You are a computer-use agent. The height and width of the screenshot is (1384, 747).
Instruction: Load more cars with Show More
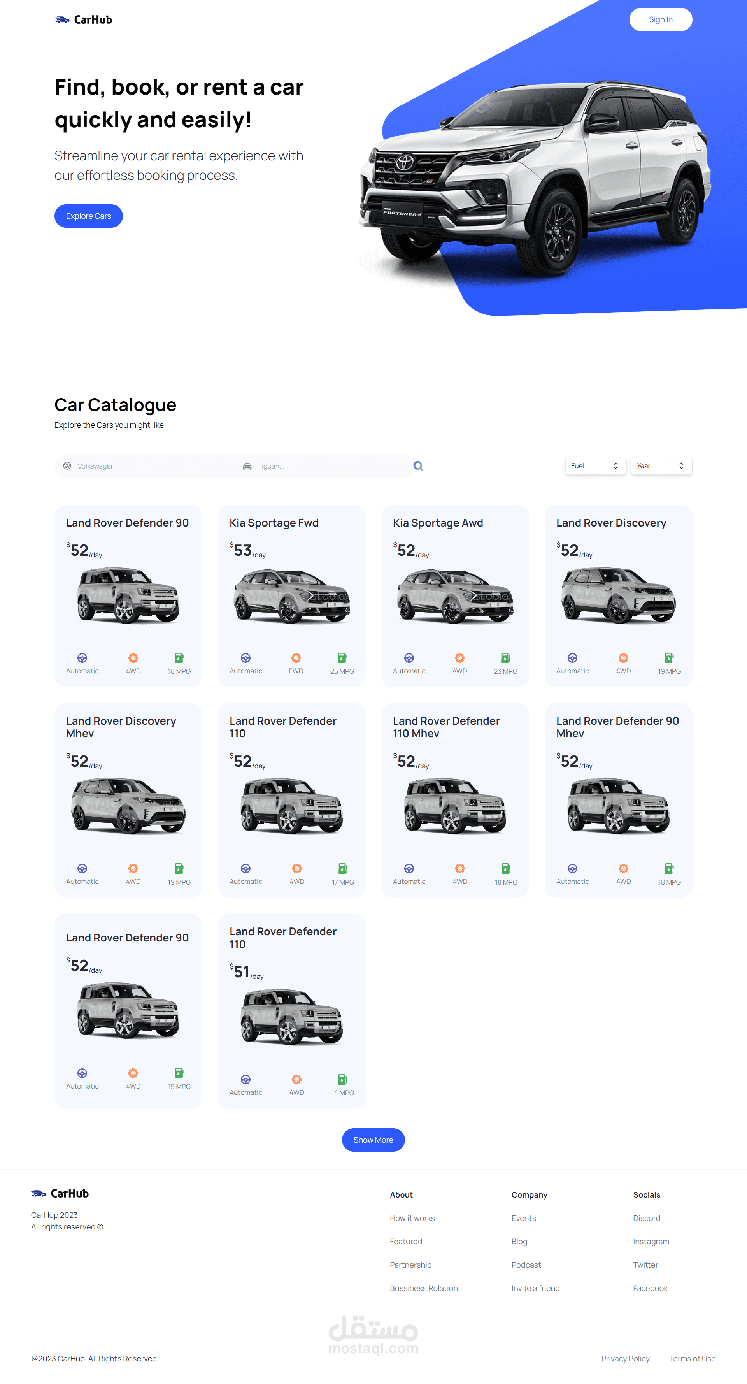373,1140
